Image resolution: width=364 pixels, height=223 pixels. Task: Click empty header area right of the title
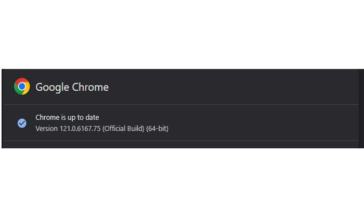(234, 87)
